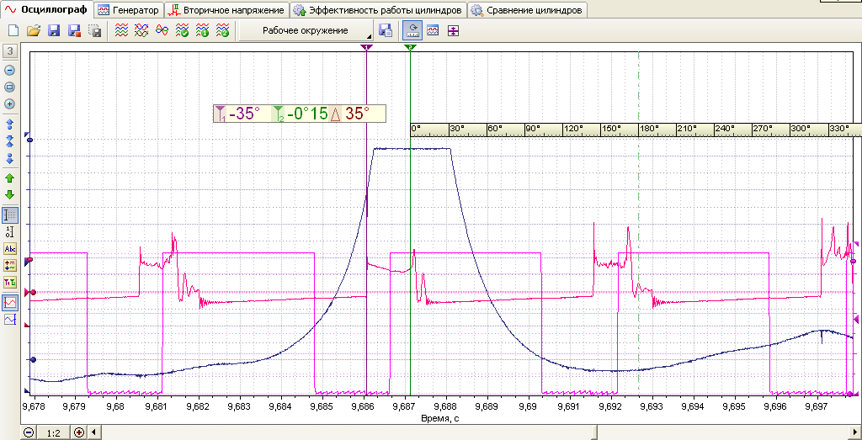Image resolution: width=862 pixels, height=440 pixels.
Task: Open oscillogram file with the folder icon
Action: [x=34, y=31]
